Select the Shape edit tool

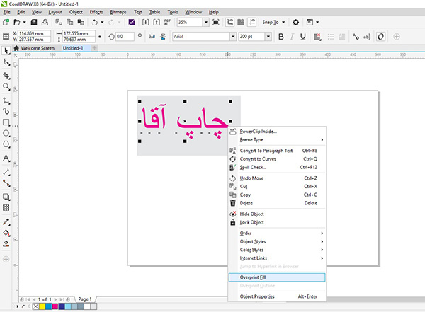coord(6,62)
